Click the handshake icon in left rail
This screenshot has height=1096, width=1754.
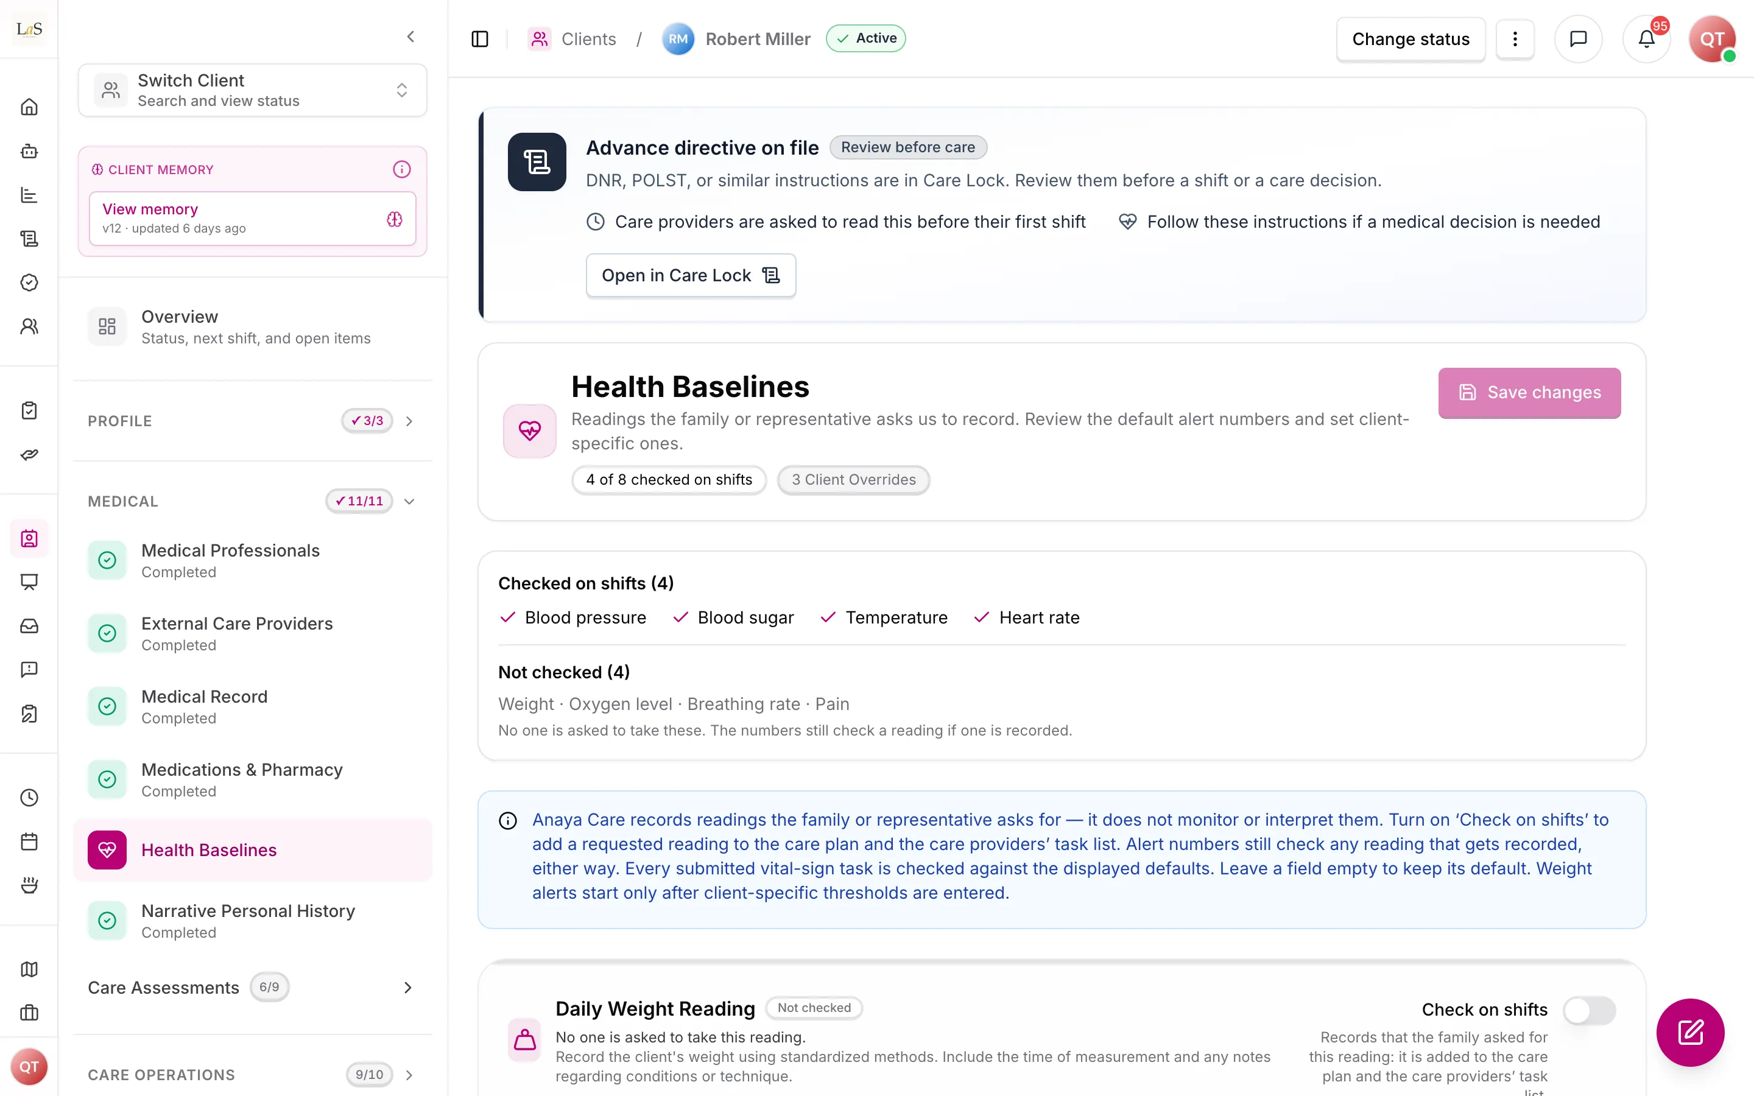coord(29,454)
